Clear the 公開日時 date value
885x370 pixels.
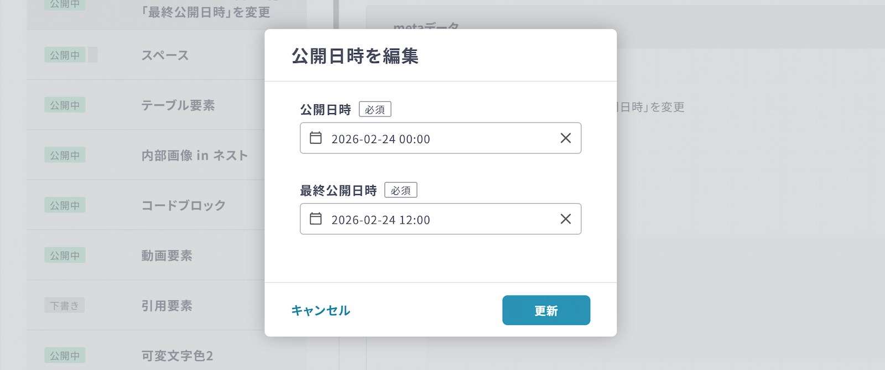click(565, 138)
